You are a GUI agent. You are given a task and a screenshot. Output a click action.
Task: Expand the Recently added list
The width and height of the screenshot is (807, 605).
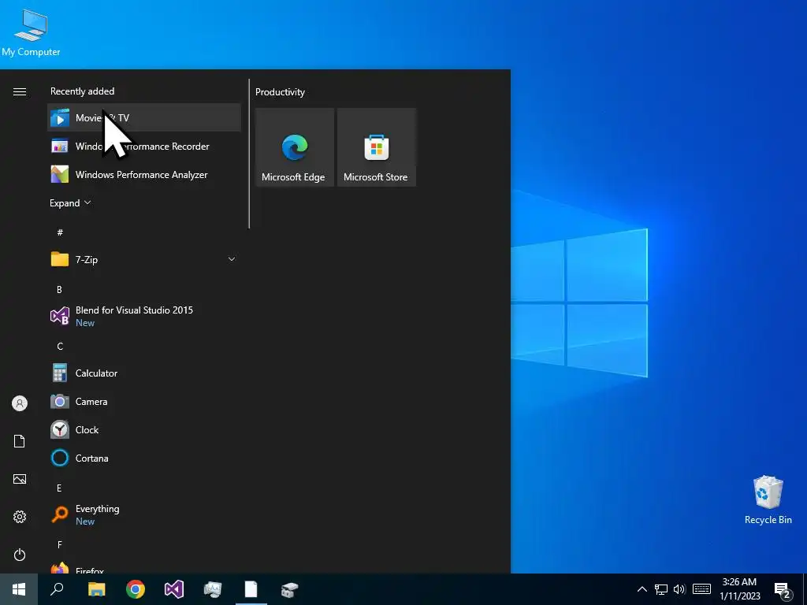pos(70,202)
